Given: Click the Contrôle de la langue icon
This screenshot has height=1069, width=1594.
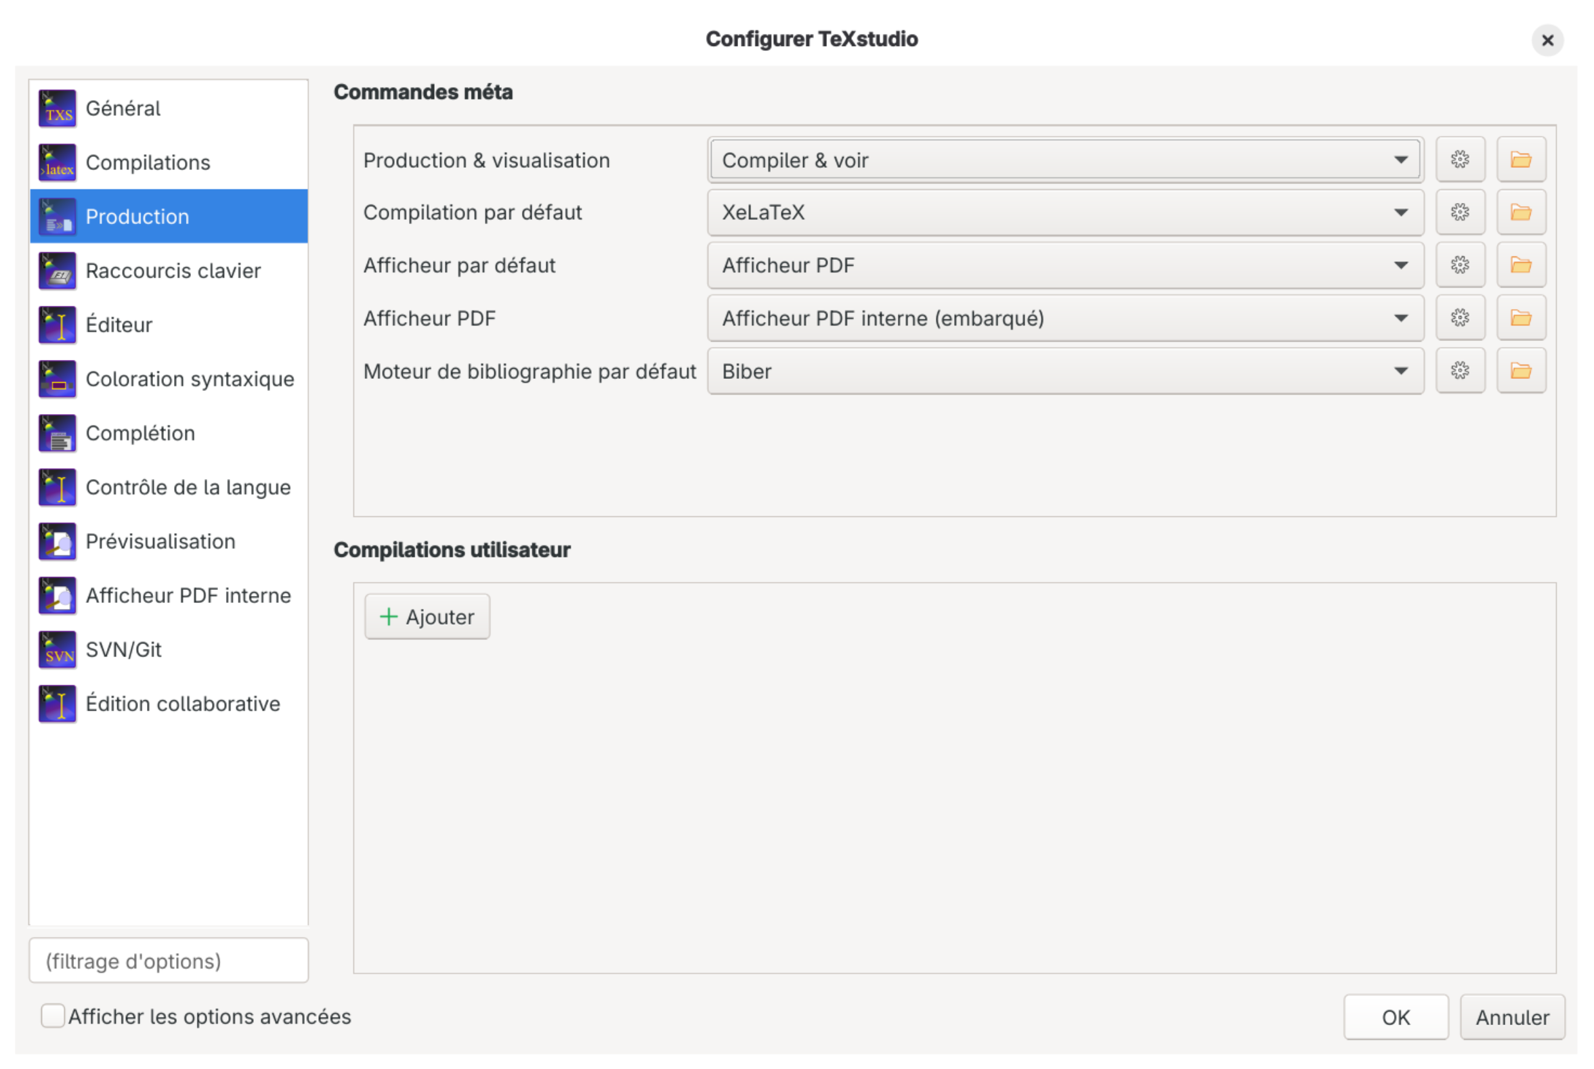Looking at the screenshot, I should coord(58,486).
